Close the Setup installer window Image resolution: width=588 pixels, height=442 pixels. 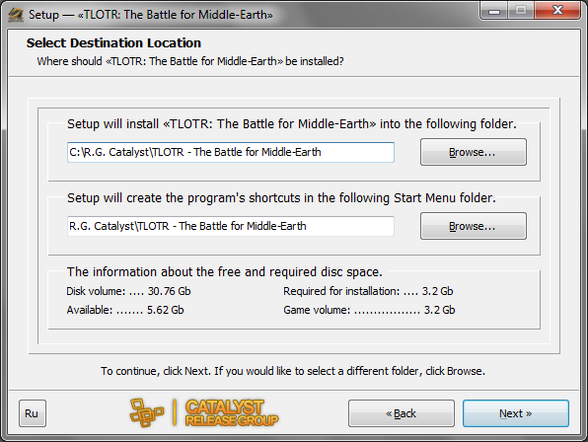pos(557,11)
